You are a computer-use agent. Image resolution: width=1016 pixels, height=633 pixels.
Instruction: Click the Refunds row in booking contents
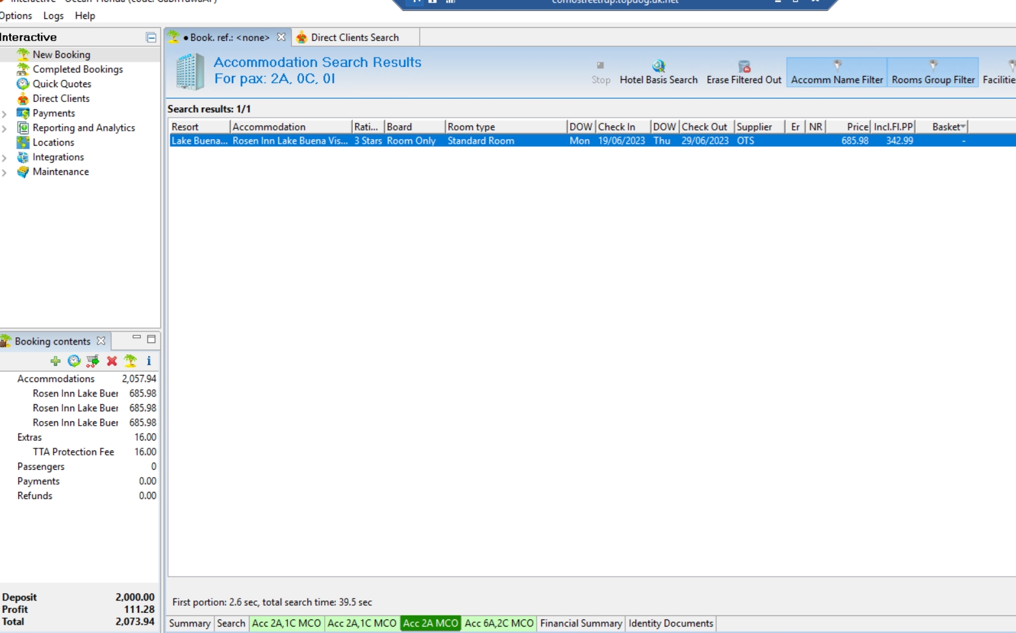80,496
